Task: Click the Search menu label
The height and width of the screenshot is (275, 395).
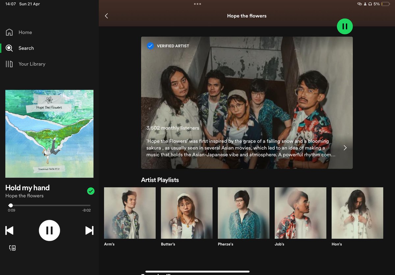Action: (26, 48)
